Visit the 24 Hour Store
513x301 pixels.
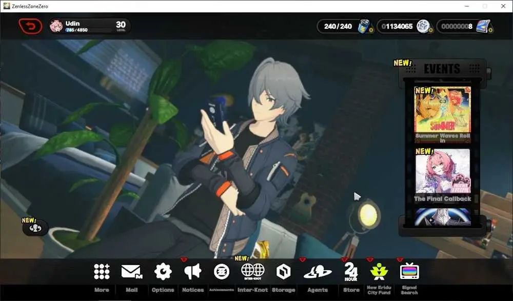351,272
